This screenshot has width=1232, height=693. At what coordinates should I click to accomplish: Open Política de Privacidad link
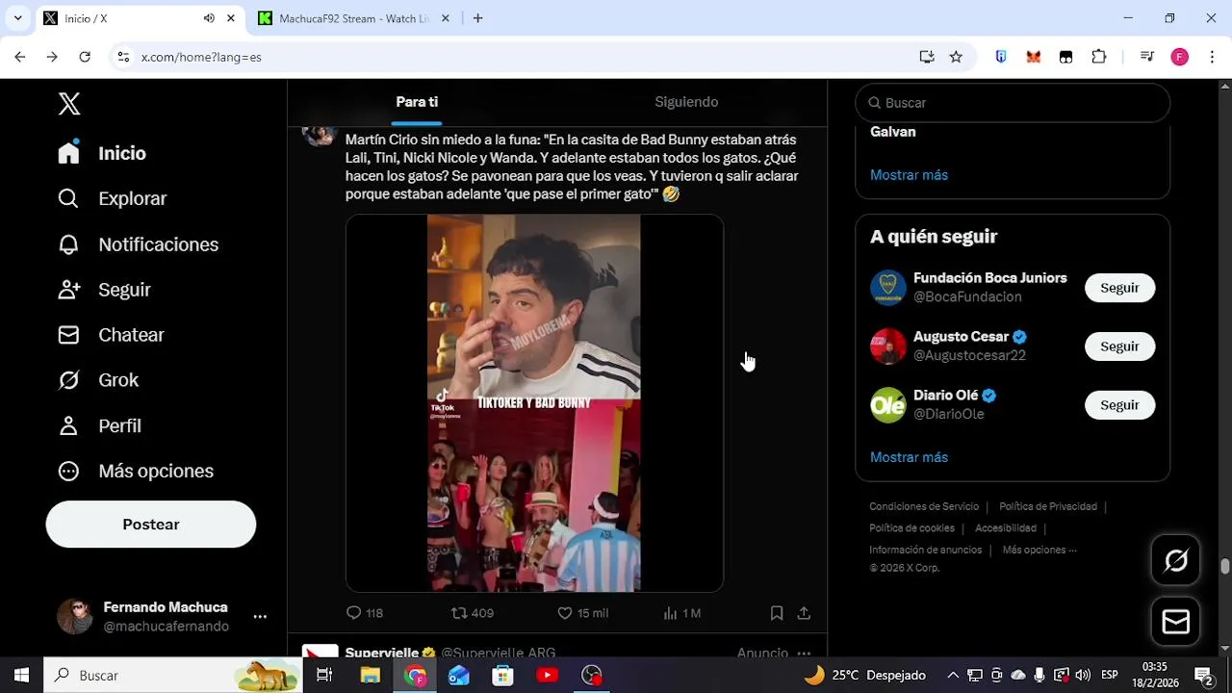pos(1048,506)
